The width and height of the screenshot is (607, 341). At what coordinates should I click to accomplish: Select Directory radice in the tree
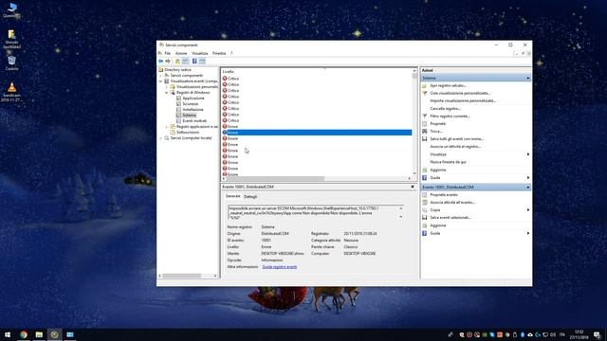[x=177, y=70]
